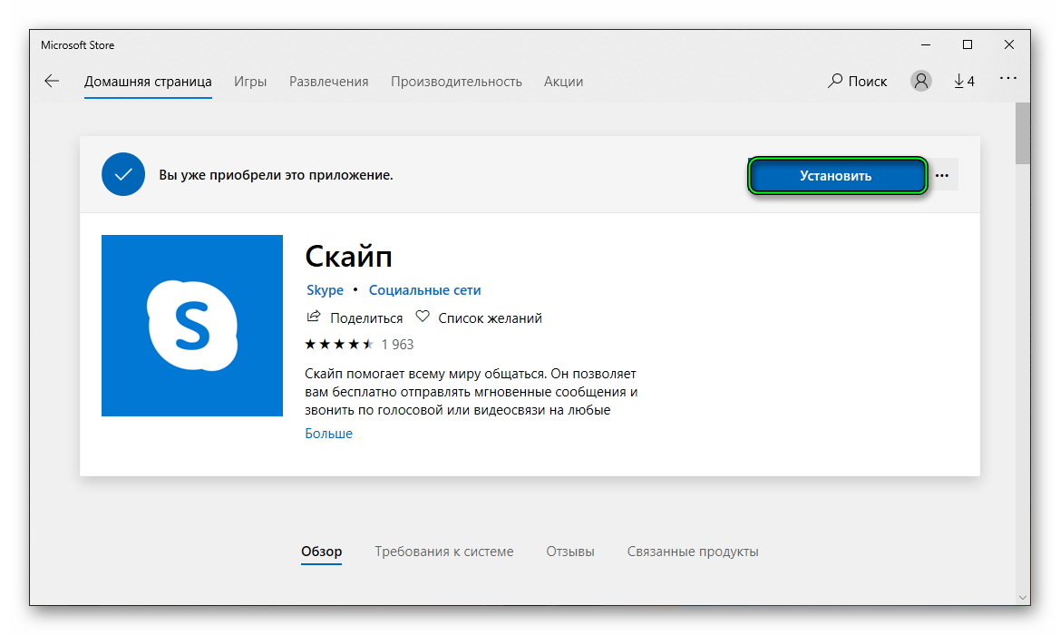Expand the description with Больше
The width and height of the screenshot is (1060, 635).
[328, 434]
